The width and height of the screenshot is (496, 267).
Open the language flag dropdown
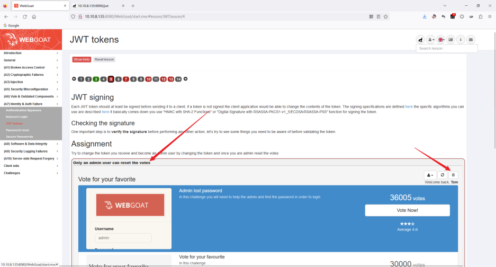click(440, 40)
